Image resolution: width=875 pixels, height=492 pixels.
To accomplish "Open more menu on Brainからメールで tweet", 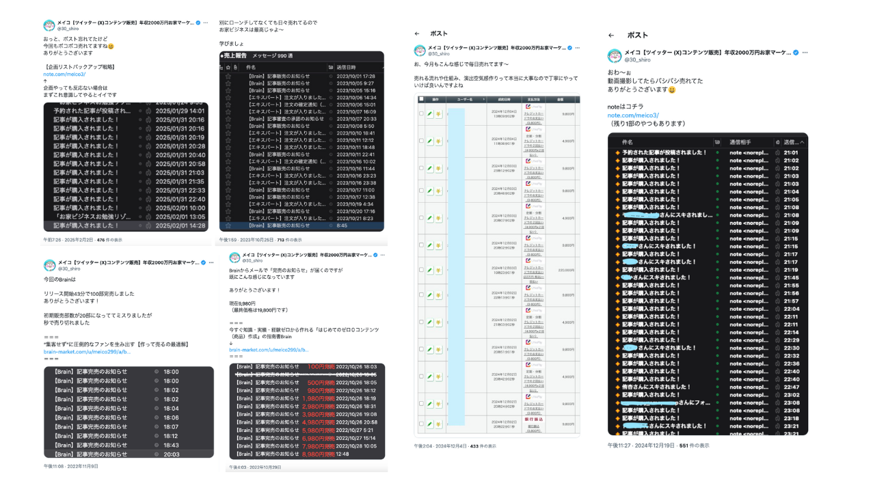I will point(383,255).
